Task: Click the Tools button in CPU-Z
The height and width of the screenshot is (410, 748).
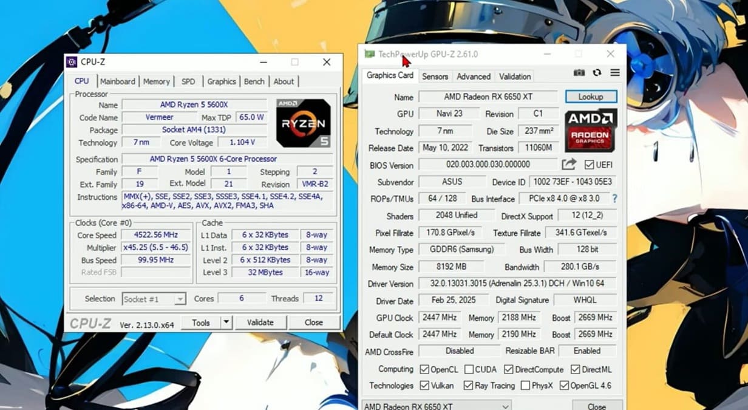Action: [x=201, y=323]
